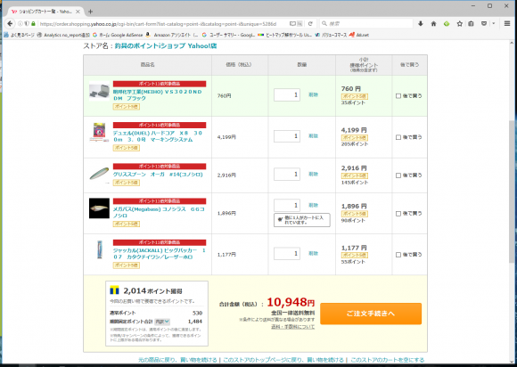Empty this store's cart link
The image size is (517, 367).
(388, 360)
